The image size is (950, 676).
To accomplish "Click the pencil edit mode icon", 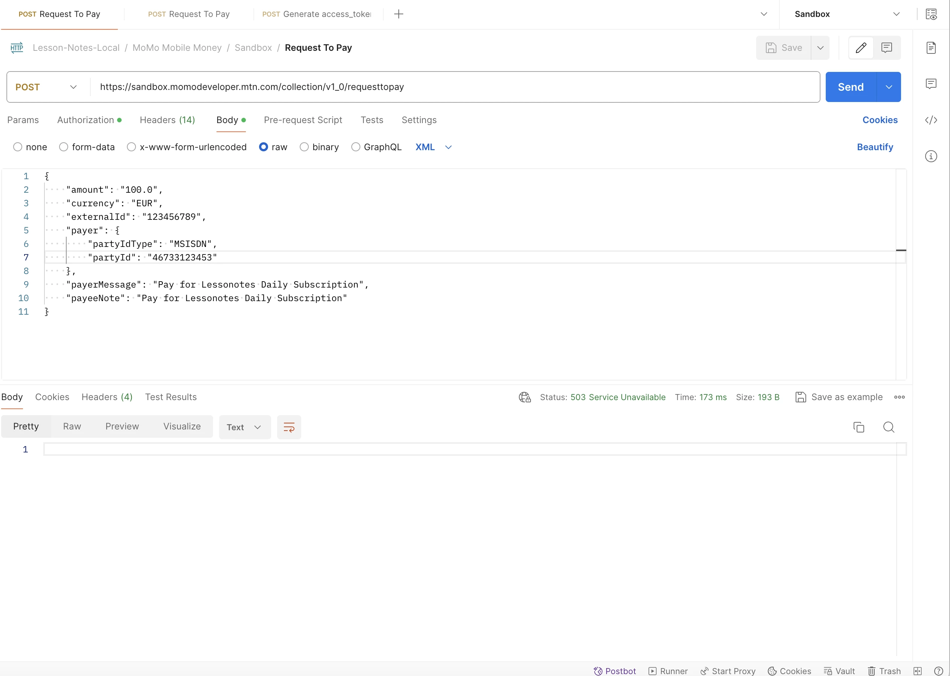I will [861, 48].
